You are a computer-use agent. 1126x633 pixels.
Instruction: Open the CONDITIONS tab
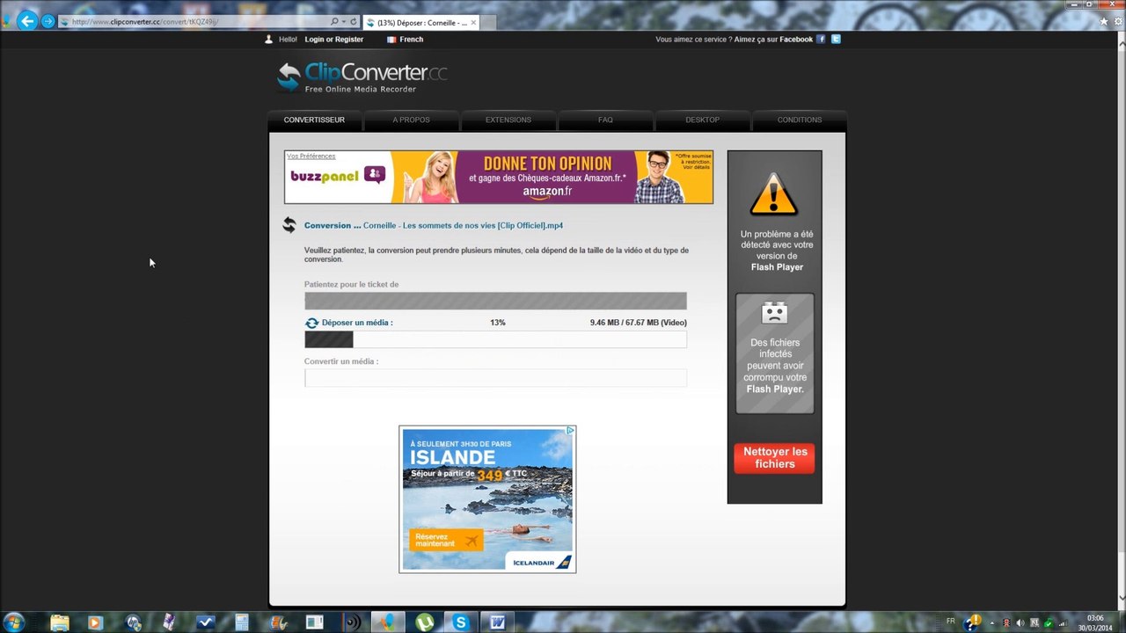tap(800, 120)
